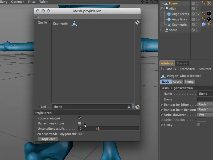
Task: Click the Unterteilungsstufe slider track
Action: click(x=119, y=129)
